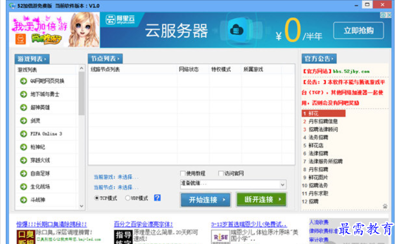
Task: Click green arrow icon beside 自由足球
Action: [24, 173]
